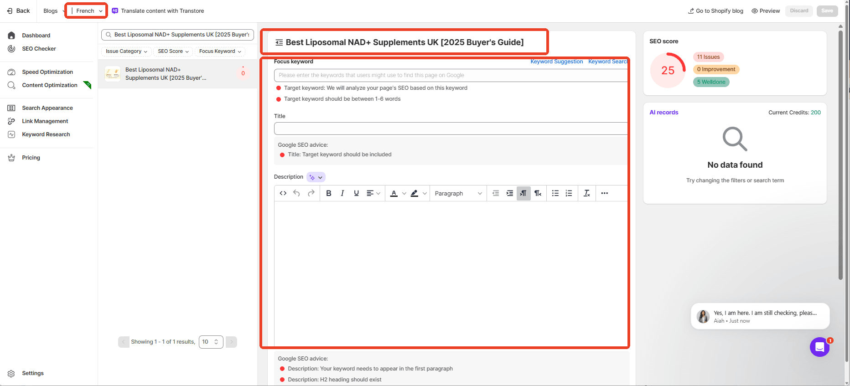The width and height of the screenshot is (850, 386).
Task: Open the text color picker arrow
Action: pos(404,193)
